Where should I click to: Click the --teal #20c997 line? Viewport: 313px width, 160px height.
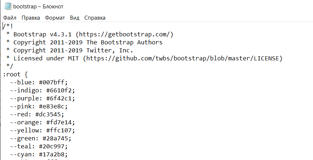(x=39, y=146)
